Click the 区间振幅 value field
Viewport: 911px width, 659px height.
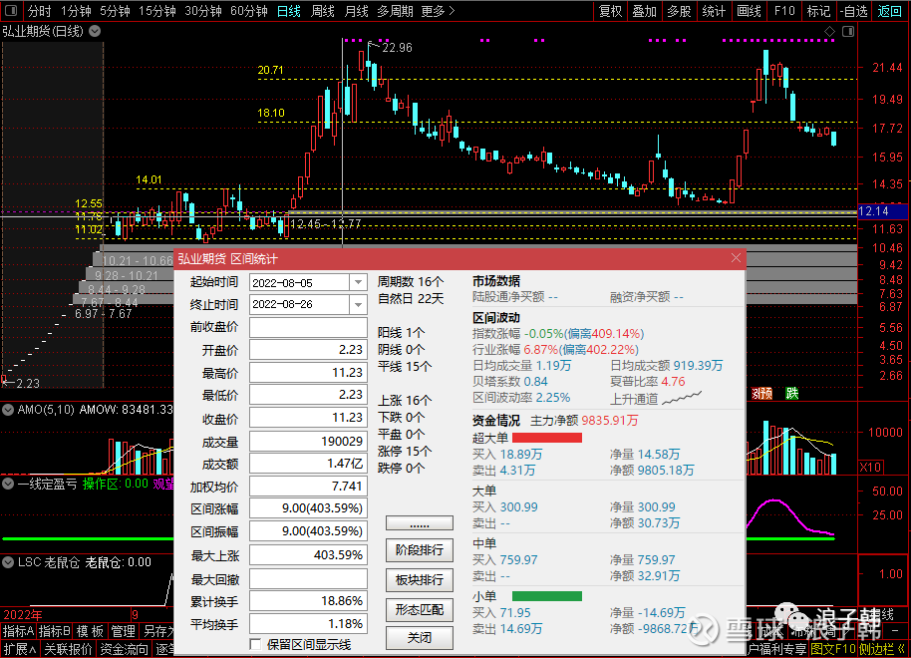tap(309, 531)
